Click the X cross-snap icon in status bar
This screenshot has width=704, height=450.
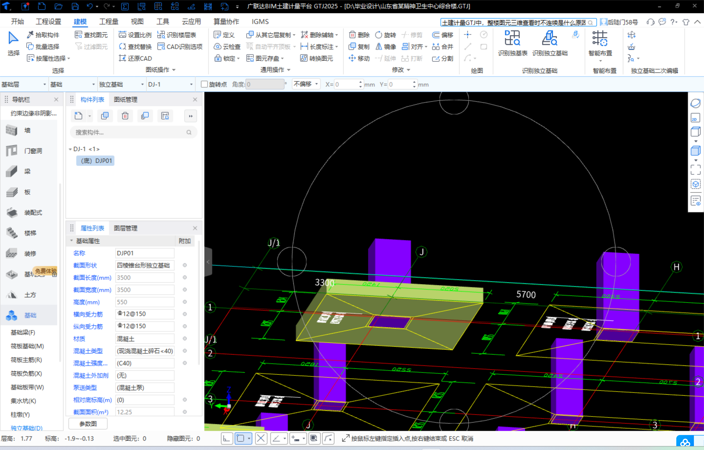click(x=261, y=439)
